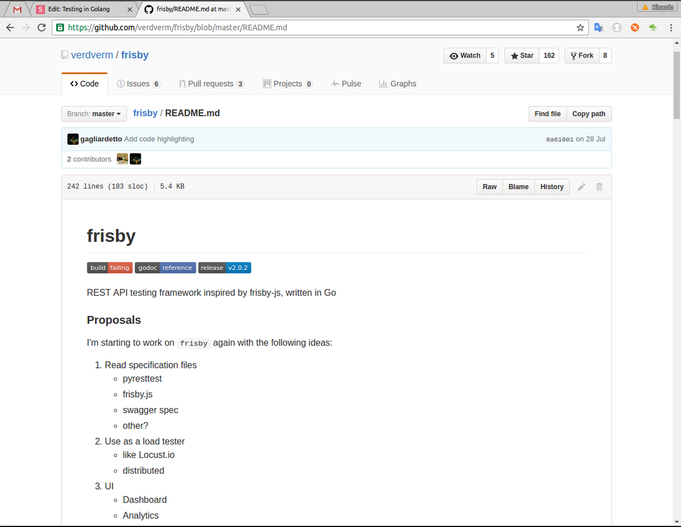Screen dimensions: 681x527
Task: Fork the repository
Action: coord(582,56)
